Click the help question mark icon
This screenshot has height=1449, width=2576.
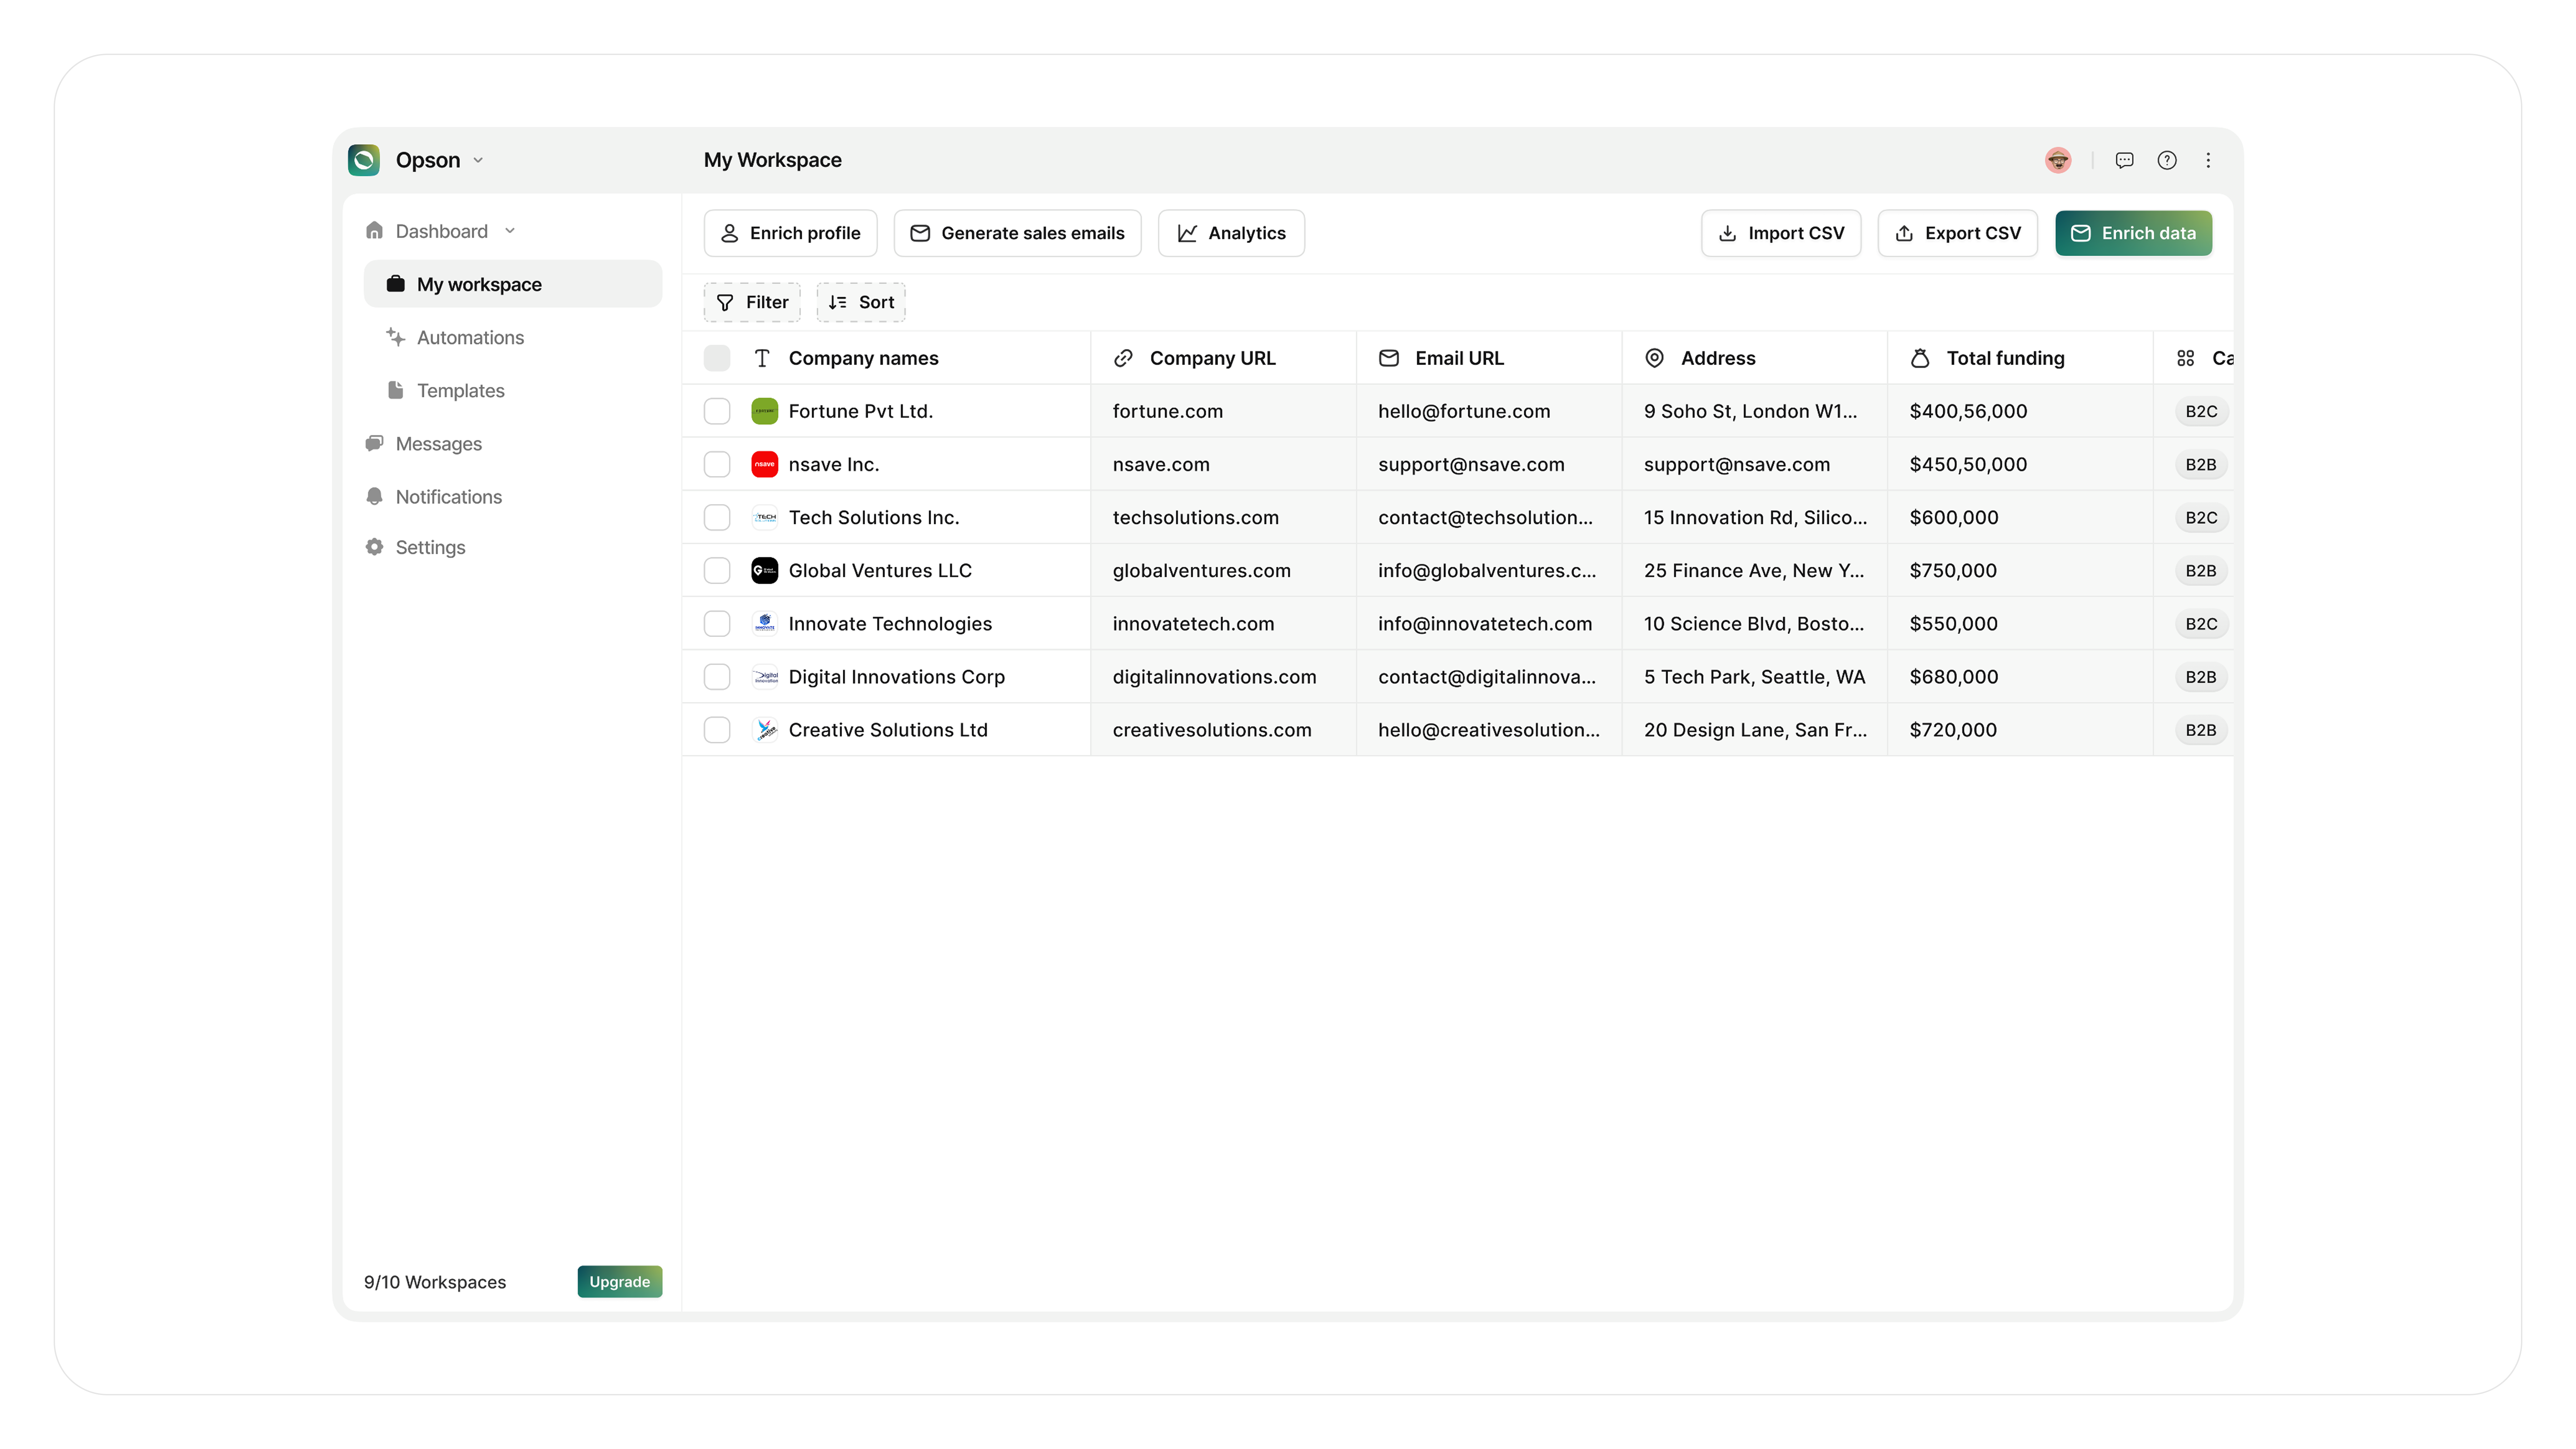click(2166, 160)
